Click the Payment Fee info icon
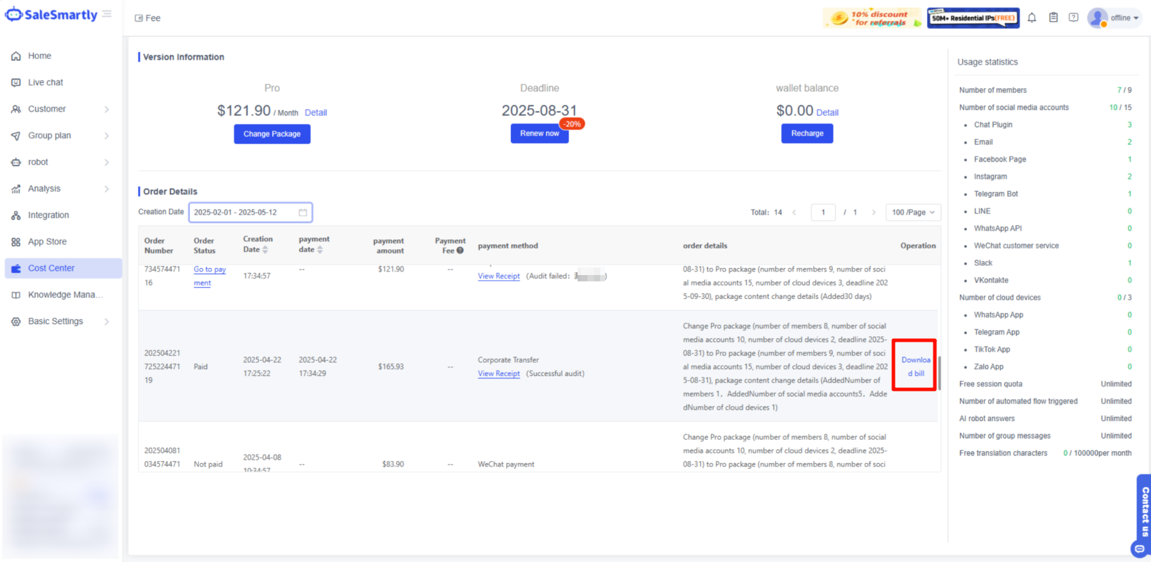This screenshot has width=1151, height=562. click(460, 250)
